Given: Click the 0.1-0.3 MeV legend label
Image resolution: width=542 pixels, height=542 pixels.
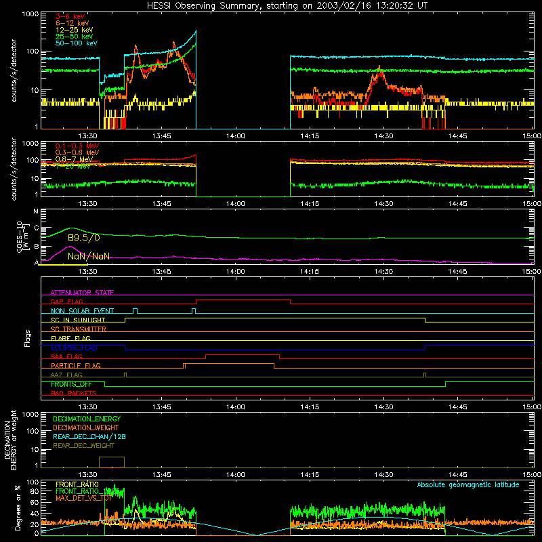Looking at the screenshot, I should [x=77, y=146].
